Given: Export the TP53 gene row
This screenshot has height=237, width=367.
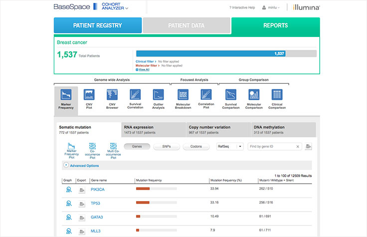Looking at the screenshot, I should click(82, 204).
